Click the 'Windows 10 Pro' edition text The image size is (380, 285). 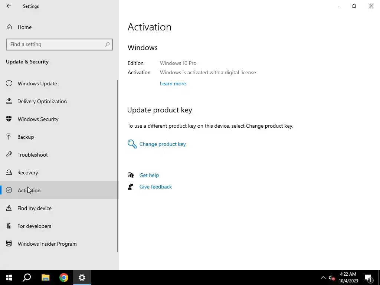point(178,63)
